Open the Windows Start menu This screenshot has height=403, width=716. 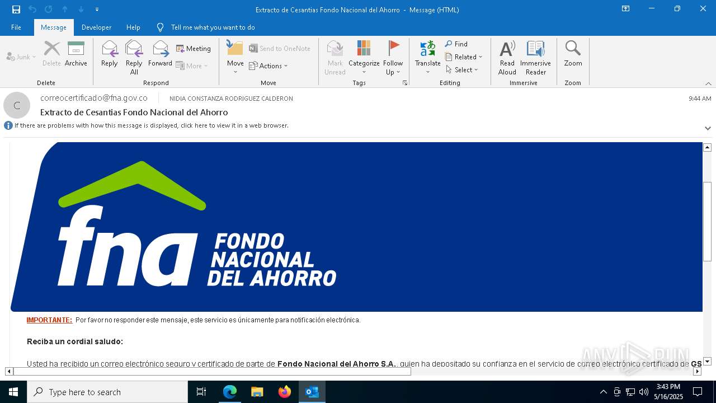[13, 392]
